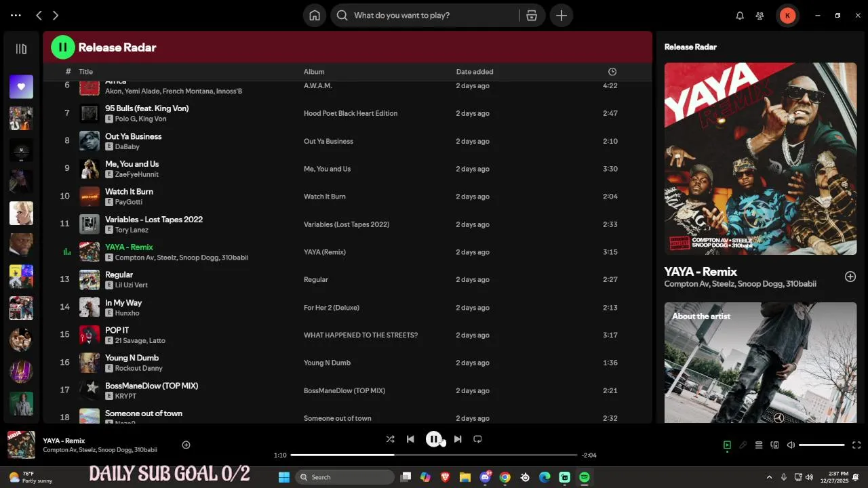Viewport: 868px width, 488px height.
Task: Click the Browse icon in search bar
Action: coord(532,15)
